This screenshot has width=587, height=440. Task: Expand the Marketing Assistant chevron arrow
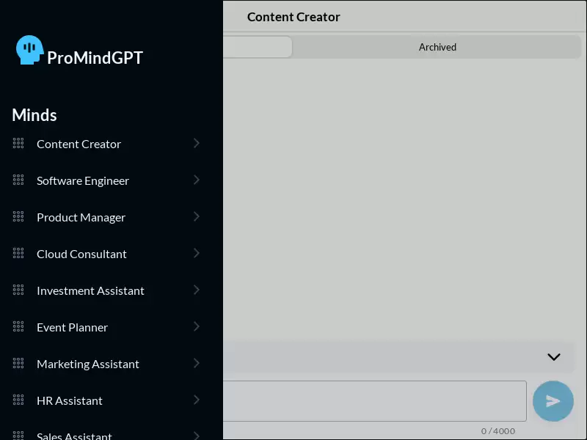tap(197, 363)
